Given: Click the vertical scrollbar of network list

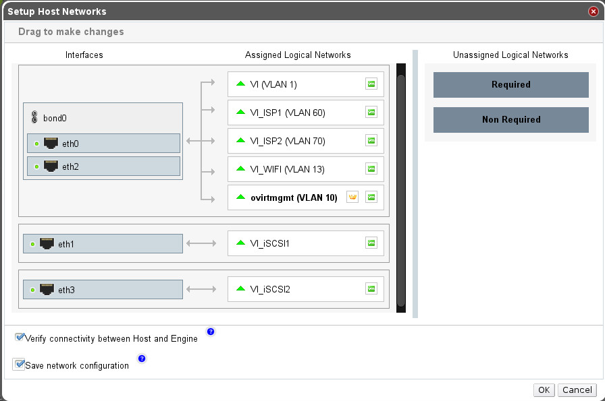Looking at the screenshot, I should (x=400, y=189).
